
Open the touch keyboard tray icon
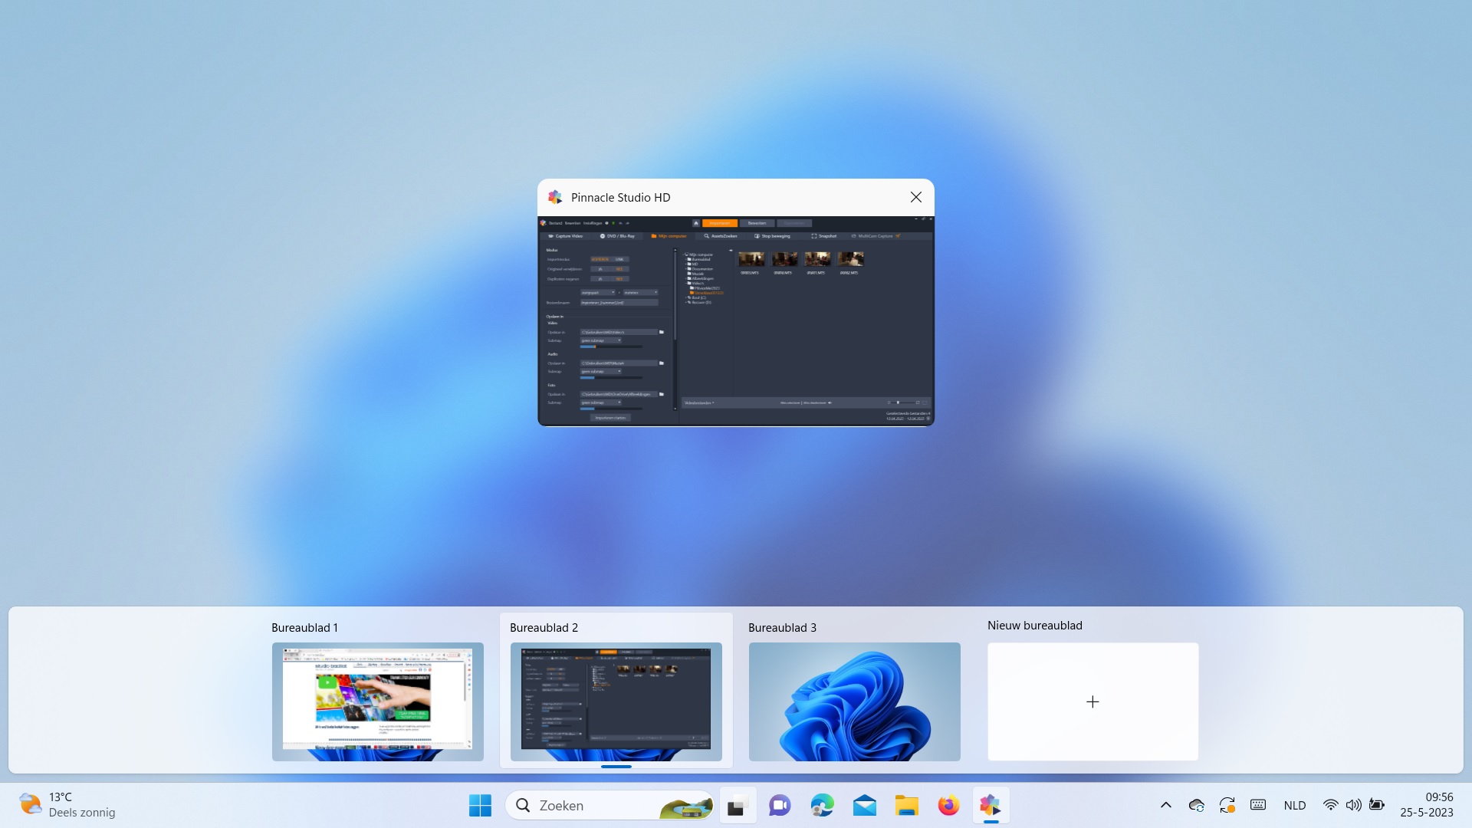(1258, 805)
